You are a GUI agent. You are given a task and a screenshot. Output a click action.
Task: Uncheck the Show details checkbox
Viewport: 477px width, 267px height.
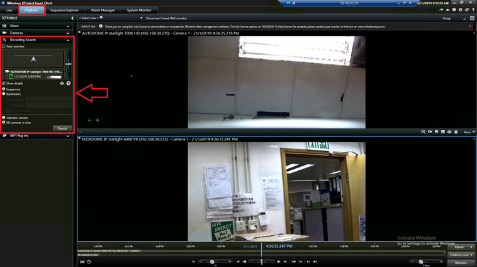point(3,83)
